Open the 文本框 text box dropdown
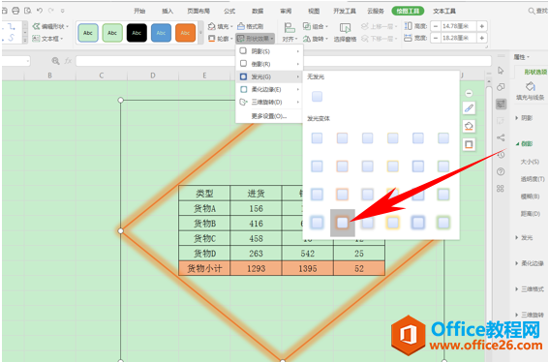The image size is (549, 362). [x=47, y=39]
